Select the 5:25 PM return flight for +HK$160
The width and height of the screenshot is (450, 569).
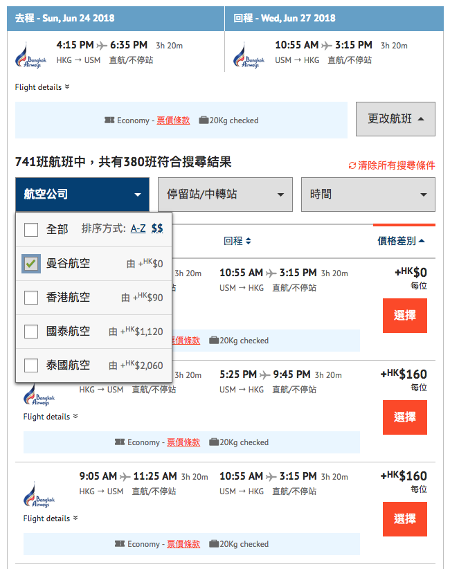(x=405, y=417)
